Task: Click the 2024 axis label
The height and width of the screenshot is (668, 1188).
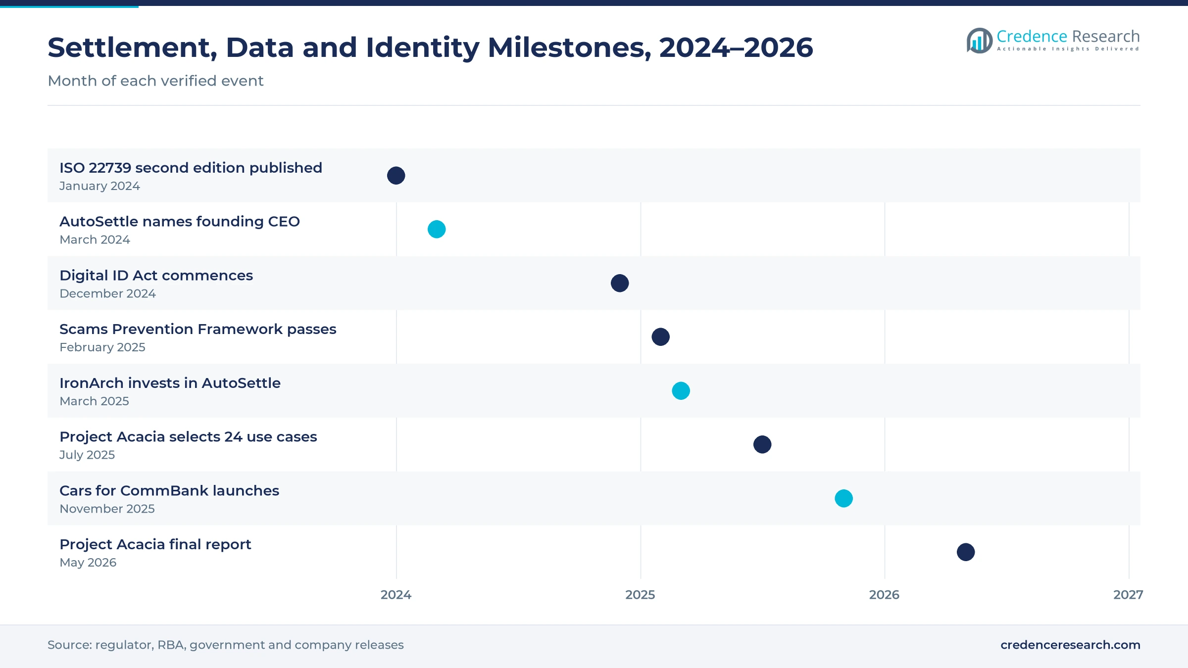Action: (396, 595)
